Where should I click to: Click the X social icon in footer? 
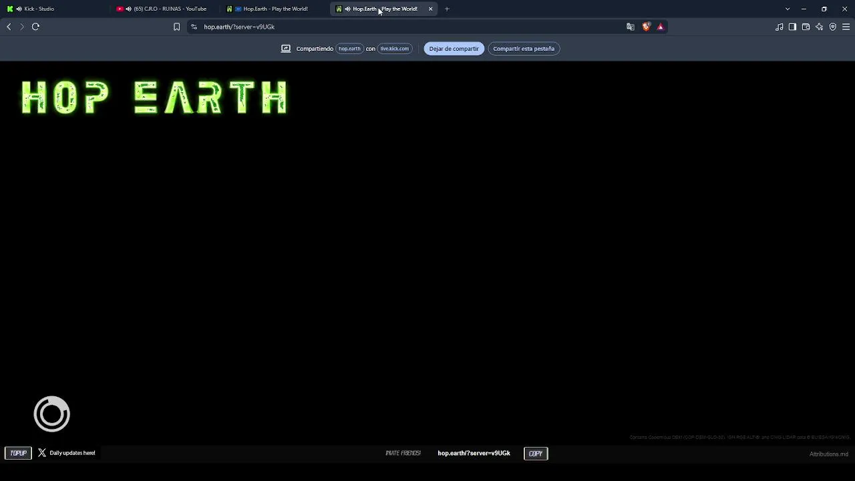[42, 453]
